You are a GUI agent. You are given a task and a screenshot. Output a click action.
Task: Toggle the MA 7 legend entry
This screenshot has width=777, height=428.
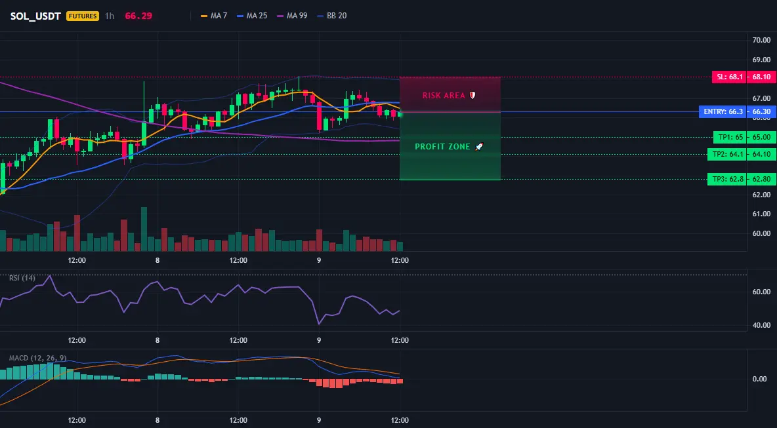click(x=213, y=16)
